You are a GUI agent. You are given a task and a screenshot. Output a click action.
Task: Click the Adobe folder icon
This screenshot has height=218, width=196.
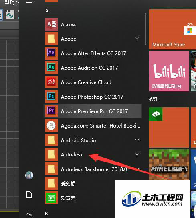[x=51, y=39]
